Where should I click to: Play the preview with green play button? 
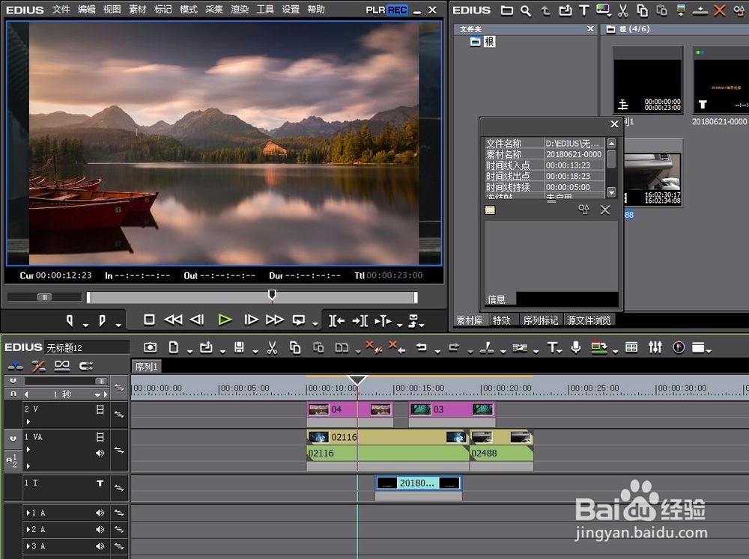225,320
